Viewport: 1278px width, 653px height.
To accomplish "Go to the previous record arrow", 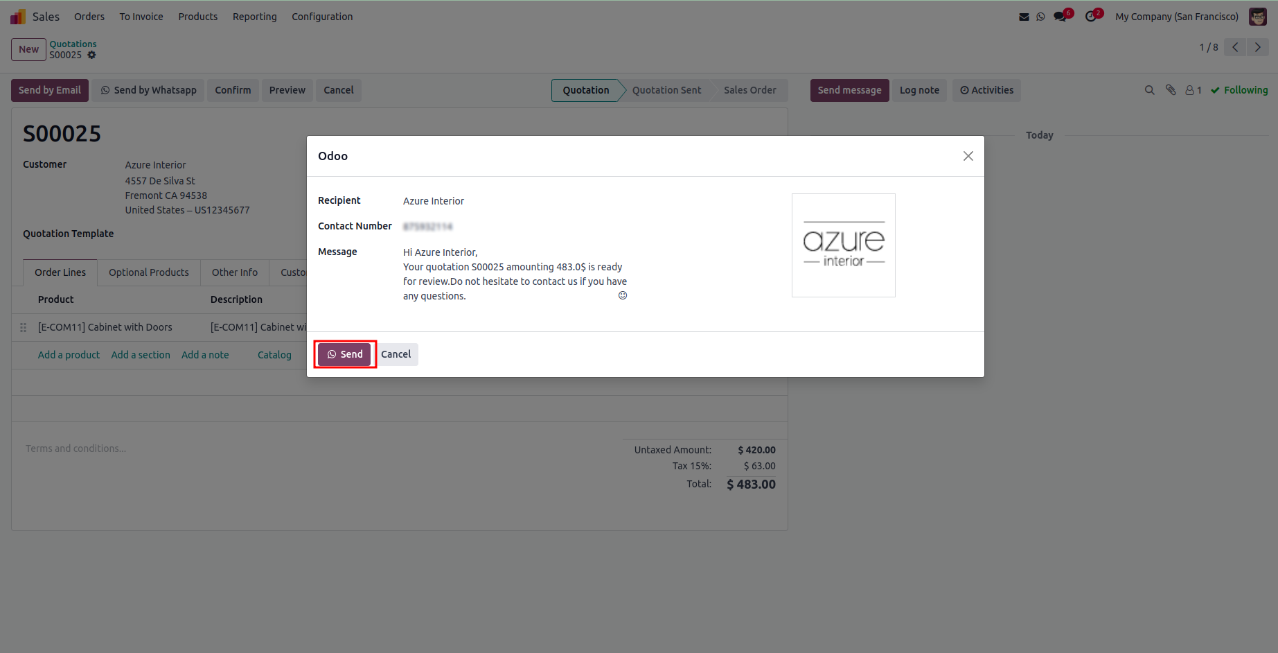I will pos(1235,47).
